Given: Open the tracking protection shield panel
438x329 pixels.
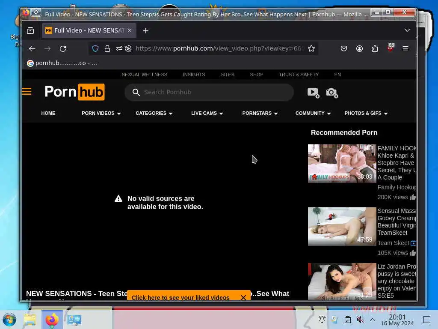Looking at the screenshot, I should coord(95,49).
